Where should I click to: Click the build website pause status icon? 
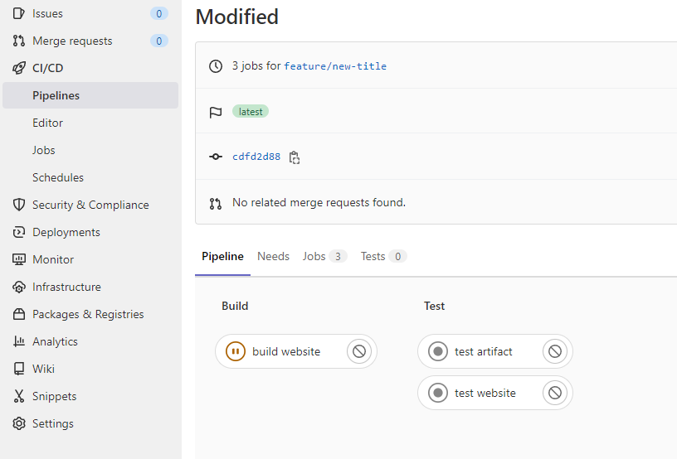[236, 351]
